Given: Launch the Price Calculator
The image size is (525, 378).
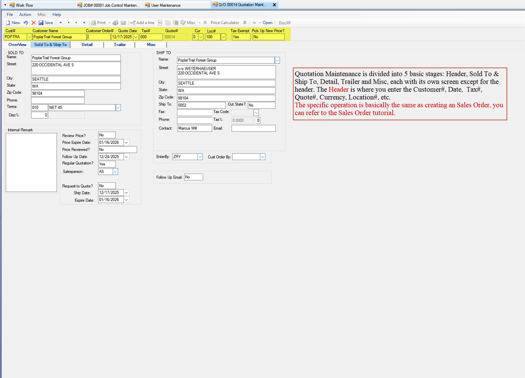Looking at the screenshot, I should (x=224, y=22).
